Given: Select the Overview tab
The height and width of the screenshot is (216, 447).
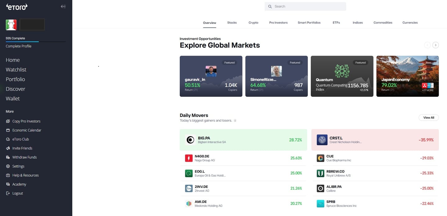Looking at the screenshot, I should pos(210,23).
